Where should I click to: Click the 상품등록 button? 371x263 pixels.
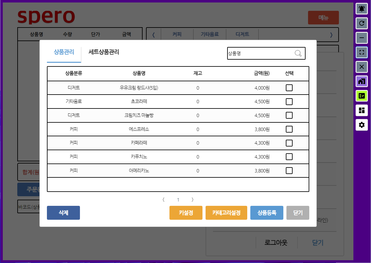(267, 213)
